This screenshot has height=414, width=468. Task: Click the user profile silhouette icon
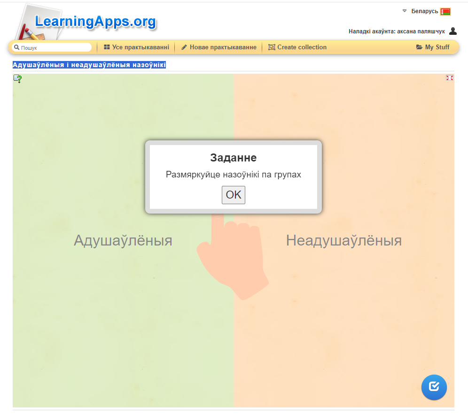pos(453,31)
